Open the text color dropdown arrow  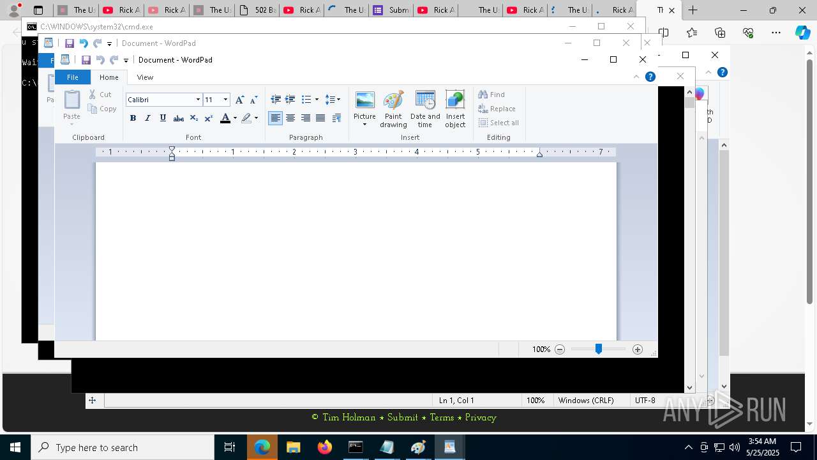pos(235,118)
